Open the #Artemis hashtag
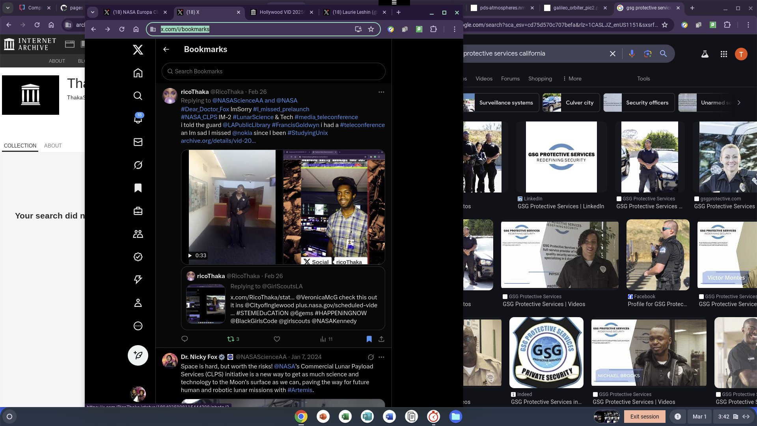 coord(300,390)
